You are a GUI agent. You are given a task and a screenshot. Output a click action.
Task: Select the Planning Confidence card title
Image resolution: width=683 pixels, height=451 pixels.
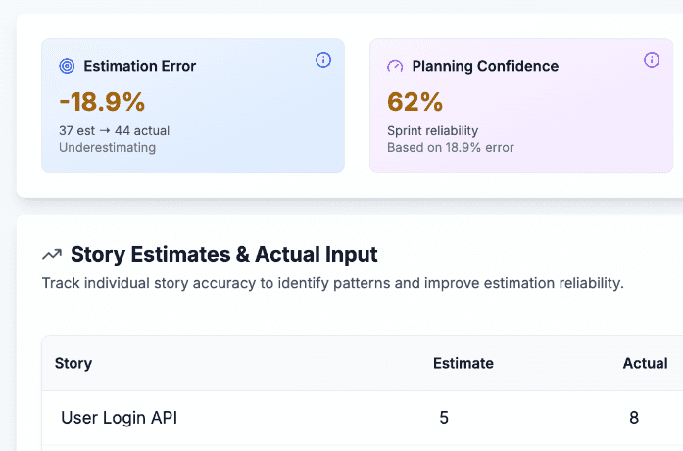click(485, 67)
